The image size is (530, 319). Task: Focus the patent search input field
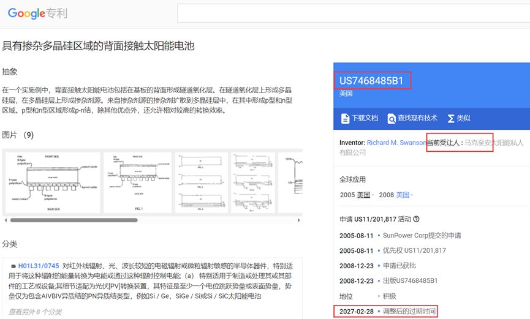click(x=352, y=13)
